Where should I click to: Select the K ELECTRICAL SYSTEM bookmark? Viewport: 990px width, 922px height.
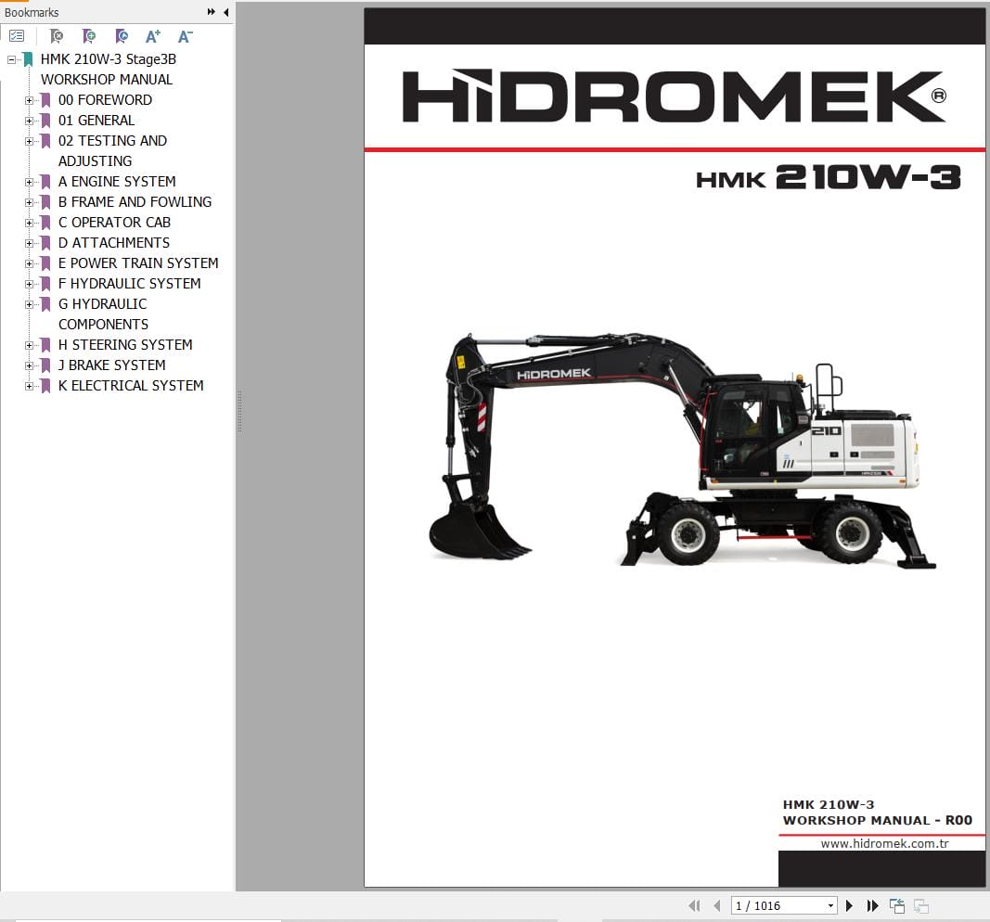[x=131, y=385]
